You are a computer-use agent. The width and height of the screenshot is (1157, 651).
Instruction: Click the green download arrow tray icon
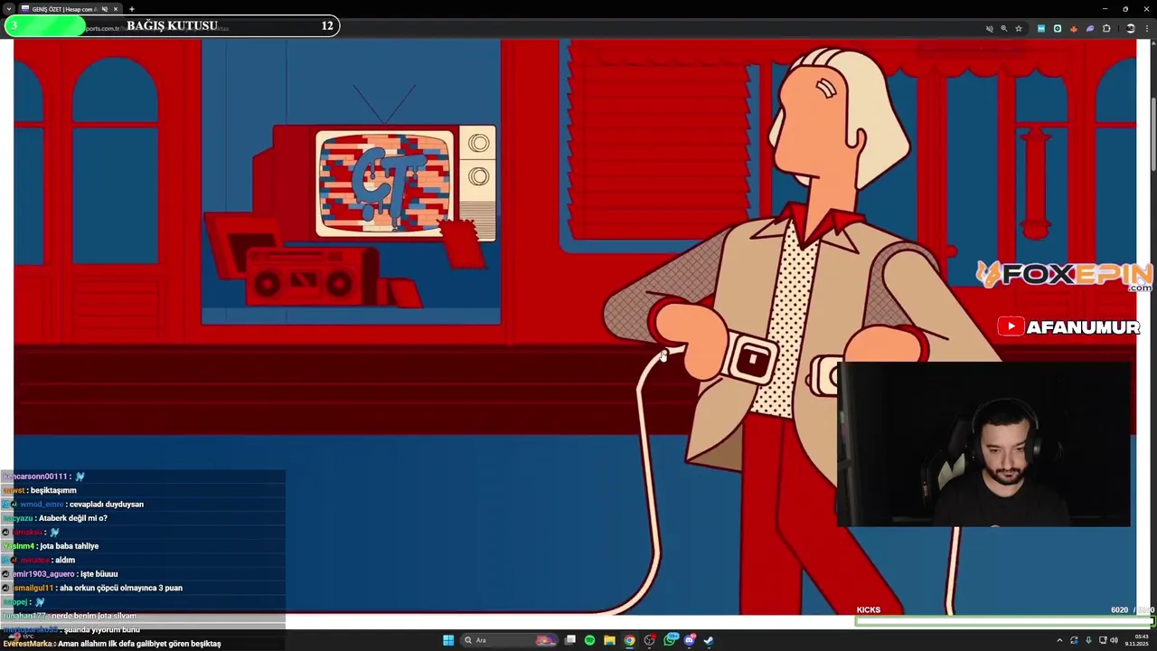pos(1088,640)
